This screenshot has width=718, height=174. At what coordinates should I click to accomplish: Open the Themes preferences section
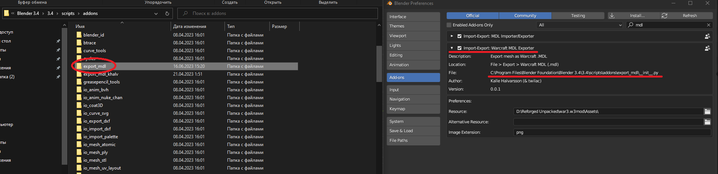point(413,26)
